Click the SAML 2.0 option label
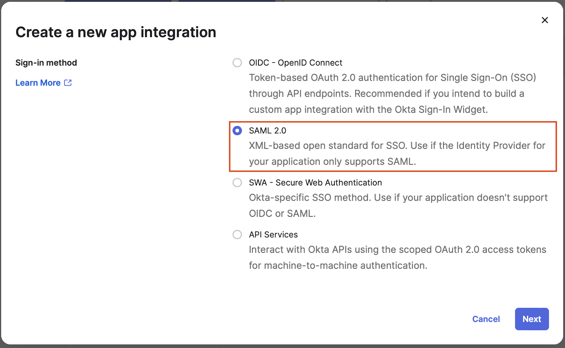This screenshot has width=565, height=348. point(267,131)
